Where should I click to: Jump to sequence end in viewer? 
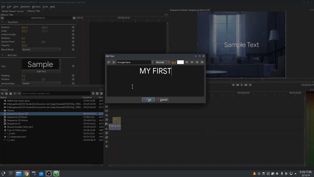pyautogui.click(x=250, y=85)
